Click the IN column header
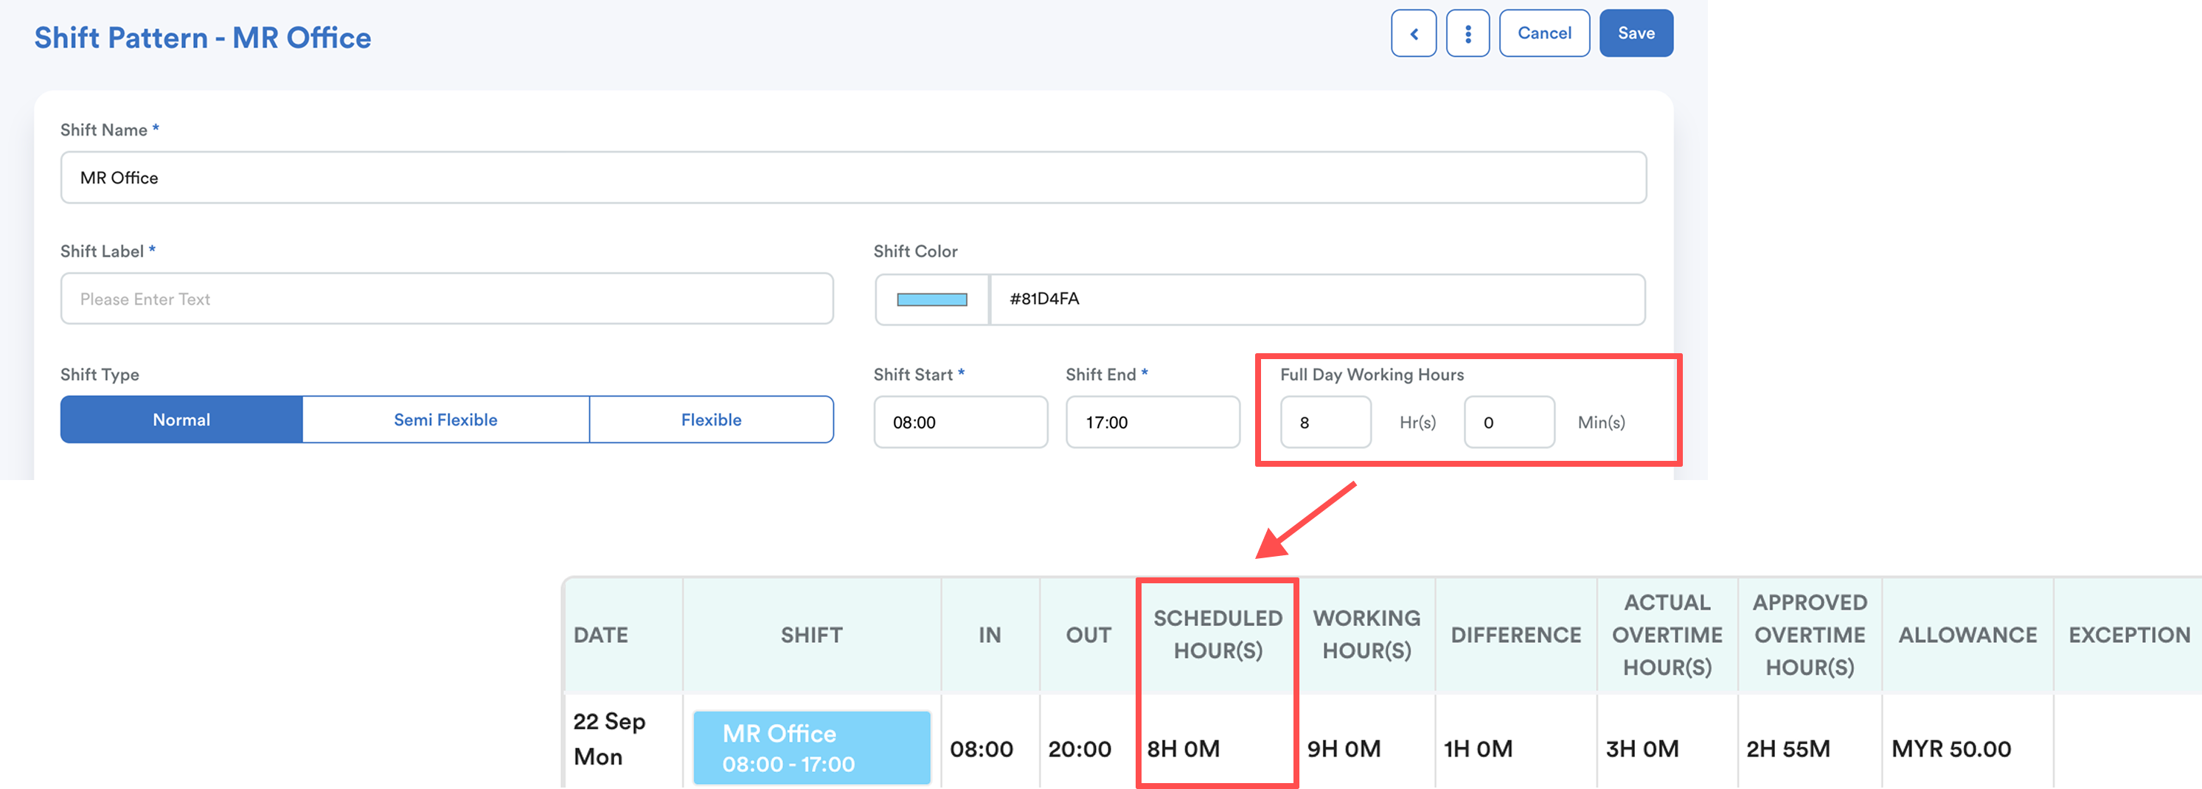Screen dimensions: 2202x789 click(x=989, y=635)
